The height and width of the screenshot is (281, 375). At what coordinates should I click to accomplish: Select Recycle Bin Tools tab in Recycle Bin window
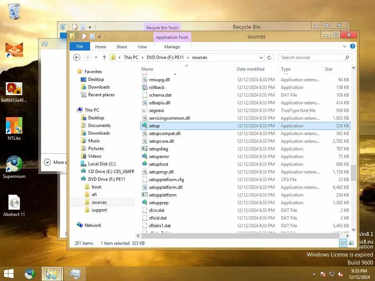point(162,28)
